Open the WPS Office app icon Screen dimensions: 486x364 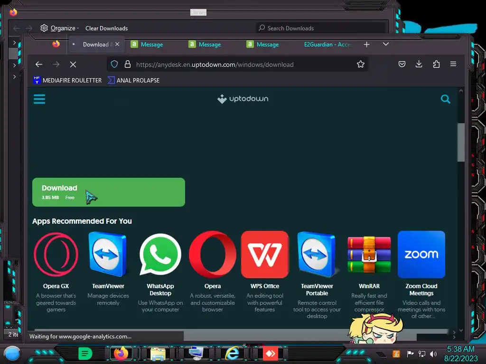[265, 254]
